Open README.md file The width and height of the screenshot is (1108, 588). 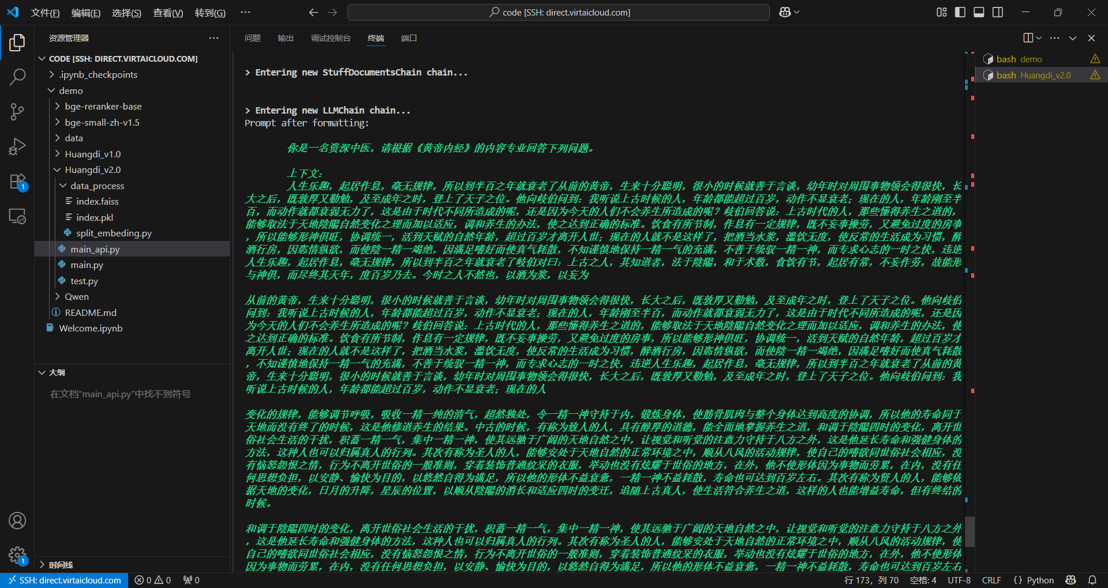(91, 312)
